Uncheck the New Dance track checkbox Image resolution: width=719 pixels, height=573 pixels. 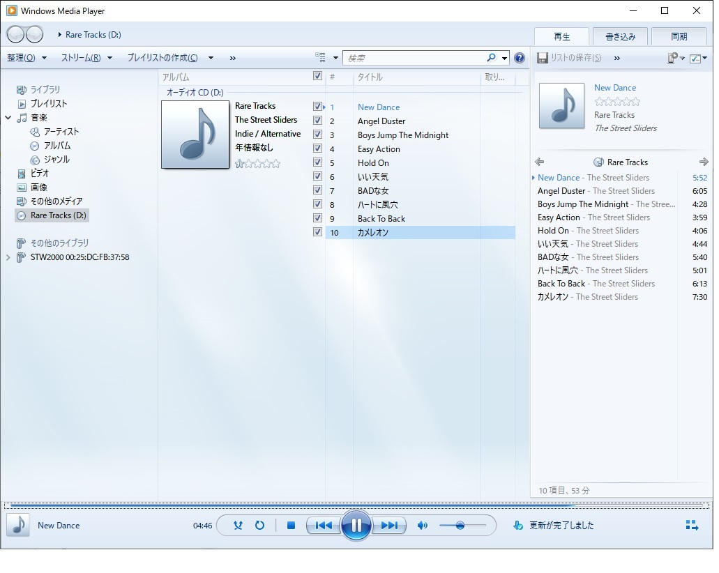click(x=317, y=107)
